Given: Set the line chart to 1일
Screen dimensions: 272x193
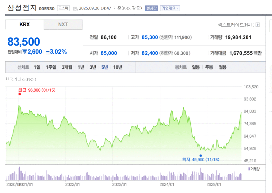Looking at the screenshot, I should [x=37, y=67].
